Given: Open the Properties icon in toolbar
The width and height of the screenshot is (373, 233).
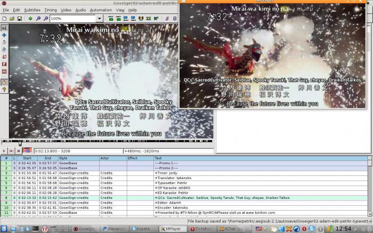Looking at the screenshot, I should coord(175,18).
